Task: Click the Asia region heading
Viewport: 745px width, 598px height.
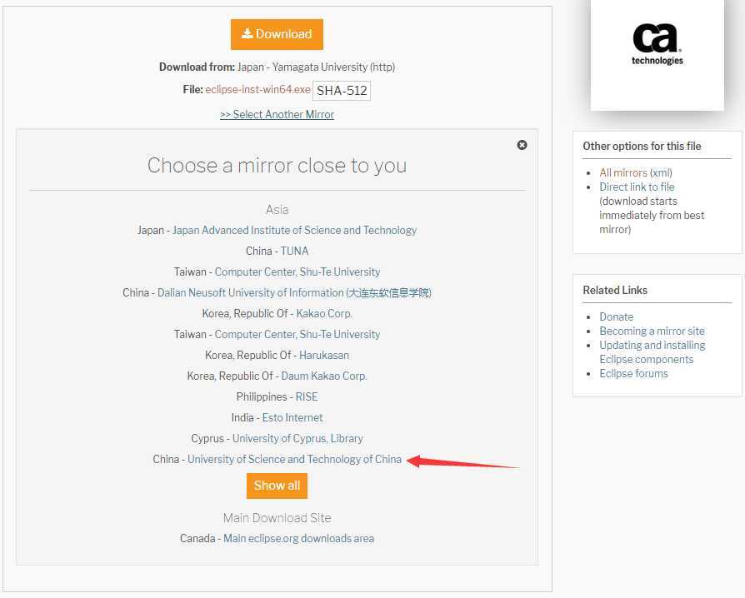Action: coord(277,209)
